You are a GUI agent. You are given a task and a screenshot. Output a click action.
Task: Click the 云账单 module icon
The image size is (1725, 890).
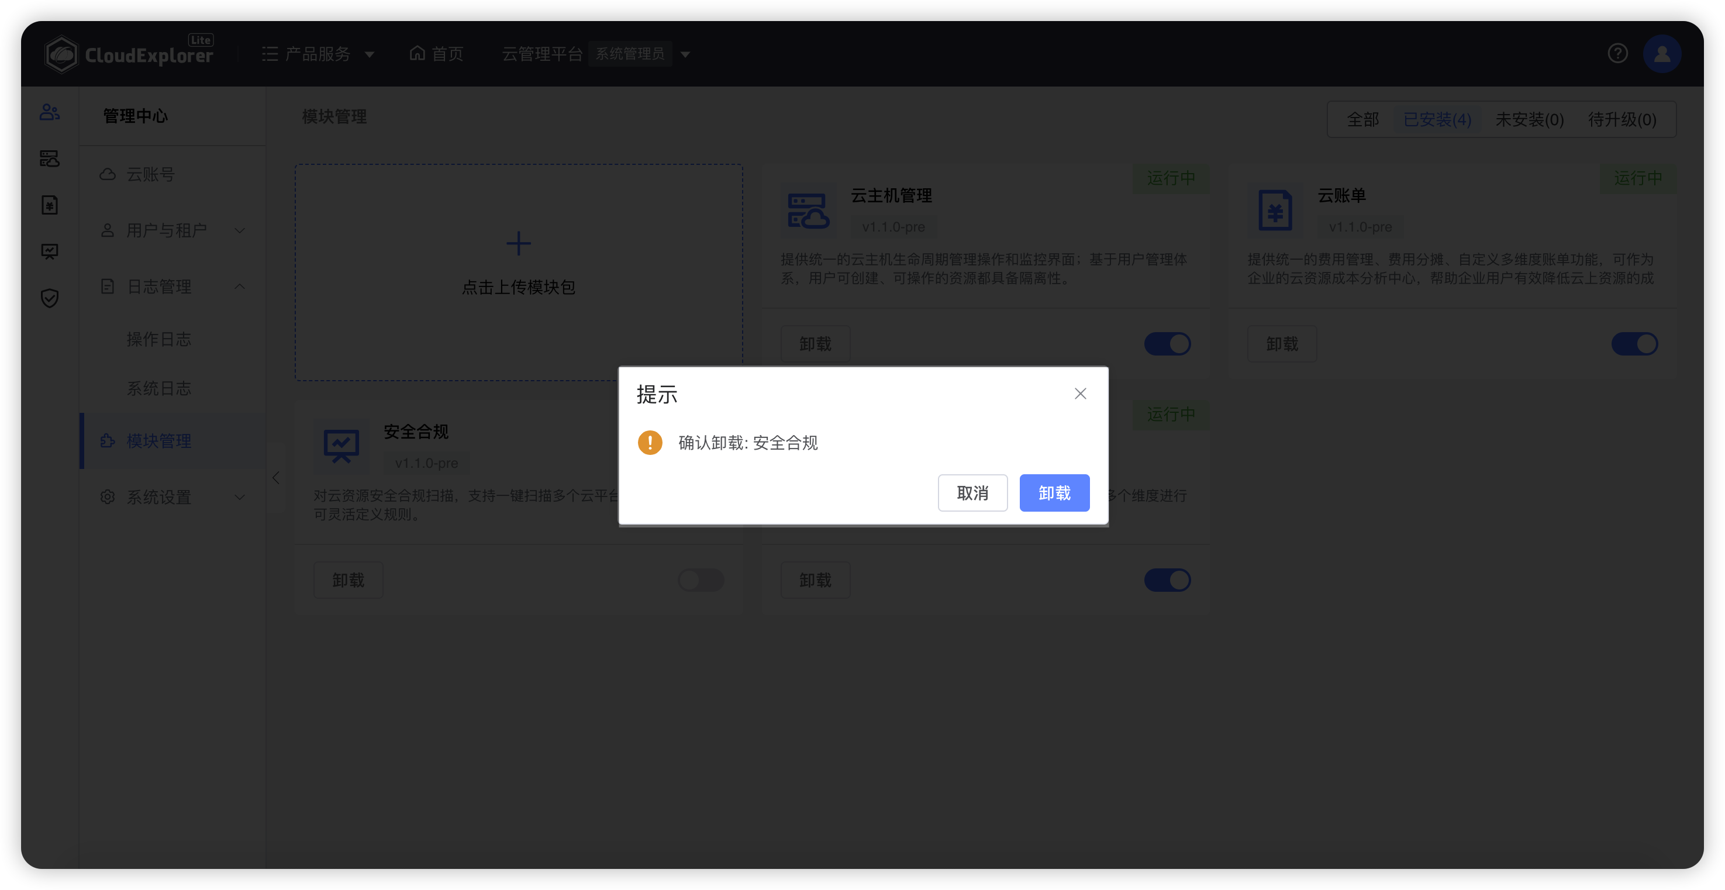pyautogui.click(x=1275, y=211)
